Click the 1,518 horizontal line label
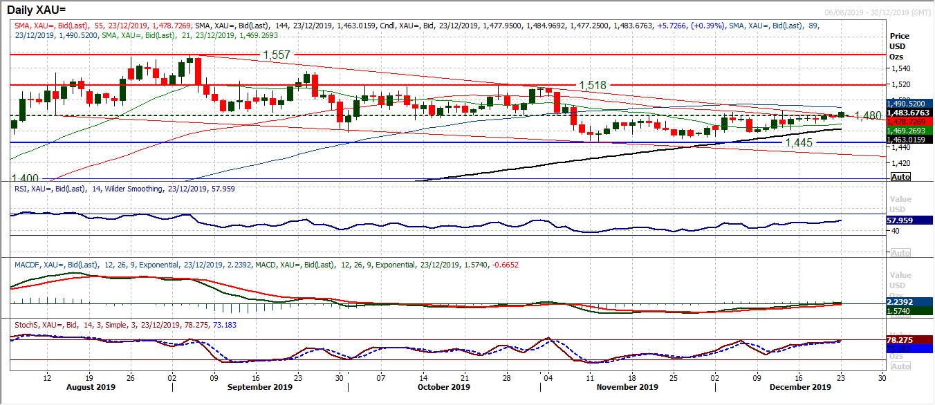935x405 pixels. (593, 85)
